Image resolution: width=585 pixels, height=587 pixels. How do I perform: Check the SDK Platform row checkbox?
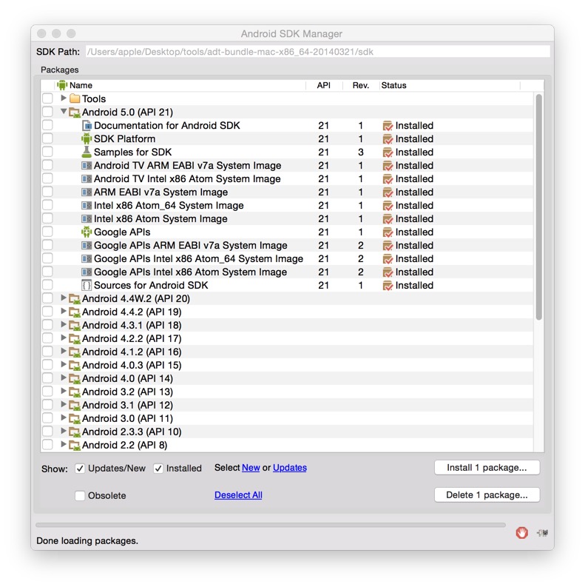click(47, 138)
